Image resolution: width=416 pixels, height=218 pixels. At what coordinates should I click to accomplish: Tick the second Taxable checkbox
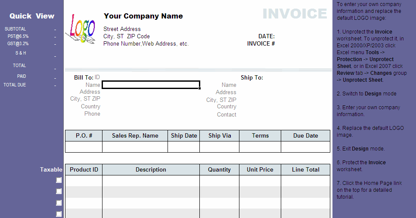coord(59,191)
